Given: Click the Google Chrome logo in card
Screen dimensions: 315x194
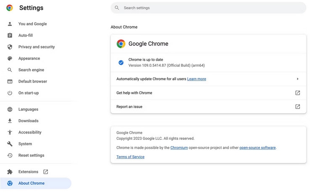Looking at the screenshot, I should pos(121,44).
